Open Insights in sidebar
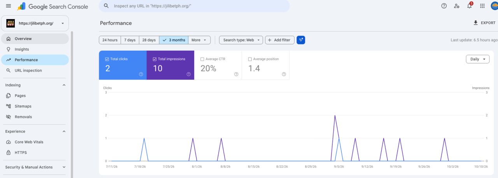This screenshot has height=178, width=498. 35,49
